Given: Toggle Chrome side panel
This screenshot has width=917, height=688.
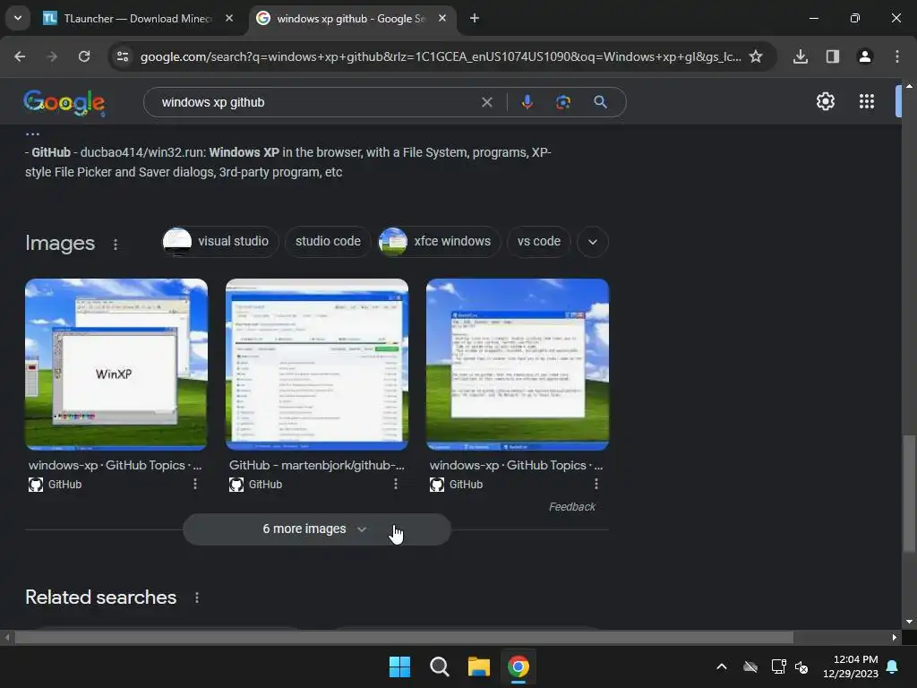Looking at the screenshot, I should [x=833, y=56].
